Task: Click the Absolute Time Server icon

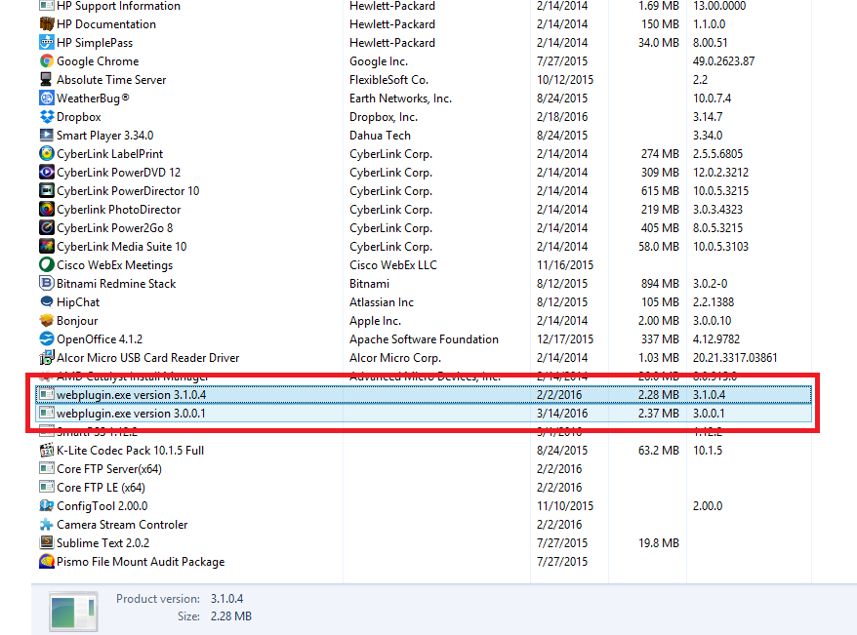Action: coord(47,80)
